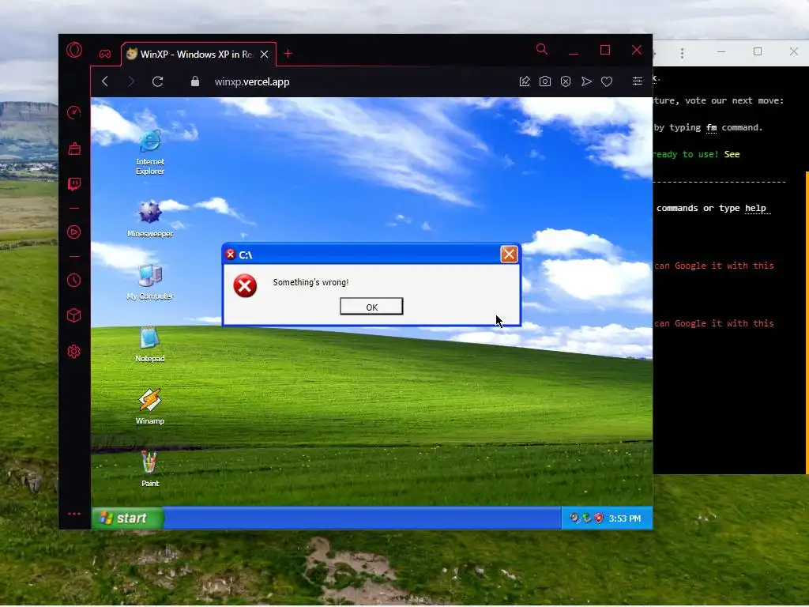Click the 'fm' command in terminal window
This screenshot has height=607, width=809.
712,127
